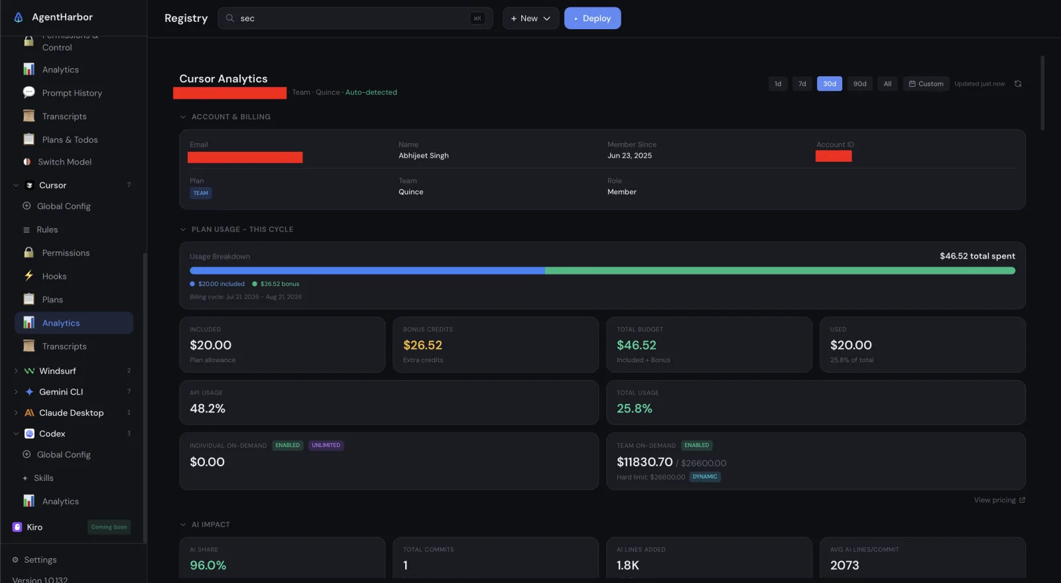
Task: Open Codex Skills sparkle icon
Action: pos(25,478)
